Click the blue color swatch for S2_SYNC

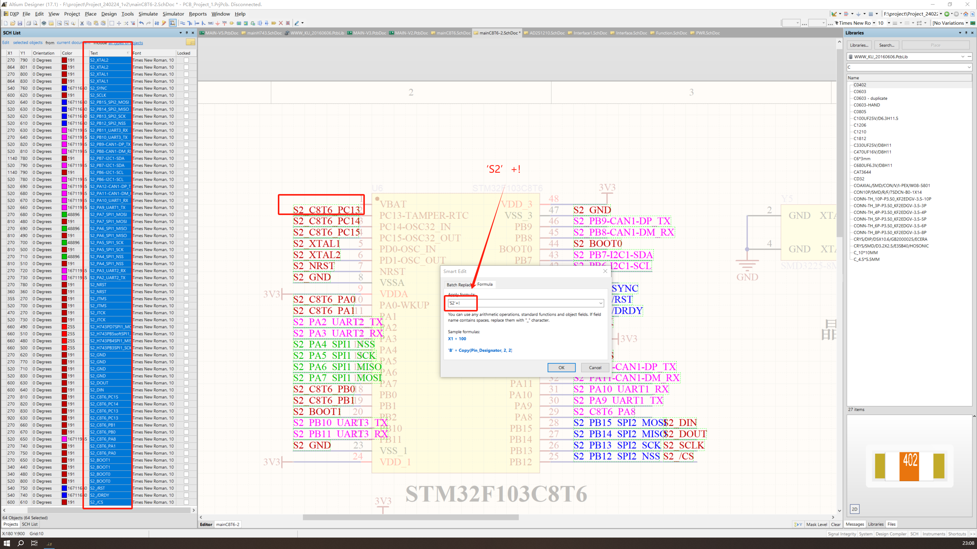coord(64,88)
